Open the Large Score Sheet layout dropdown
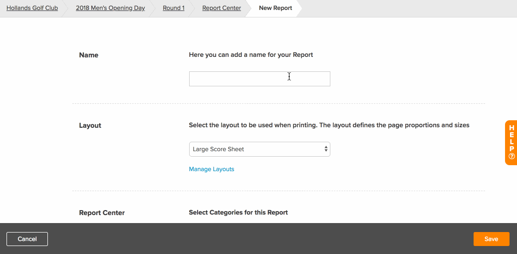The width and height of the screenshot is (517, 254). click(259, 149)
